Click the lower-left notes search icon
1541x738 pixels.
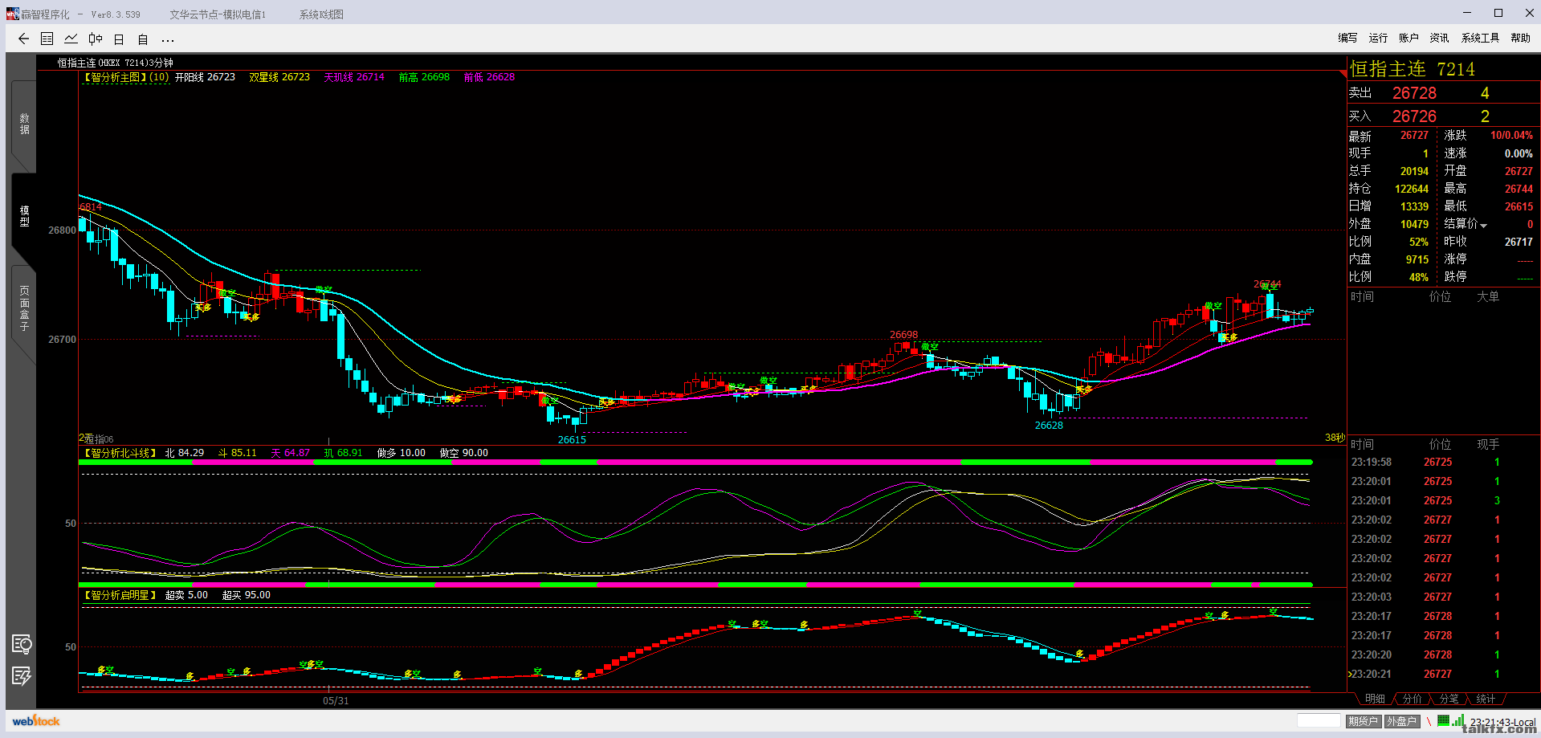coord(22,644)
